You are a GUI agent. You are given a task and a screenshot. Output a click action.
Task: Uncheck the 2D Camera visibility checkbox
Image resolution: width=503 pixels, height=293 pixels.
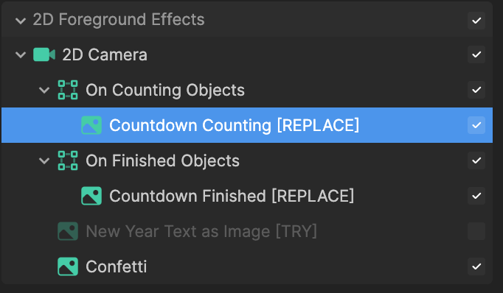476,54
